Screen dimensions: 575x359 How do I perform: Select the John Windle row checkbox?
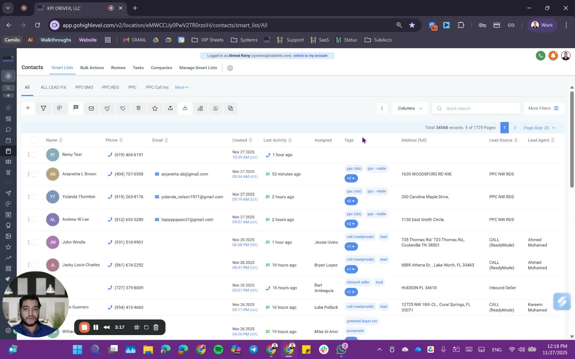click(x=35, y=242)
